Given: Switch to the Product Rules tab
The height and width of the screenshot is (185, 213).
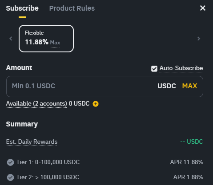Looking at the screenshot, I should point(72,8).
